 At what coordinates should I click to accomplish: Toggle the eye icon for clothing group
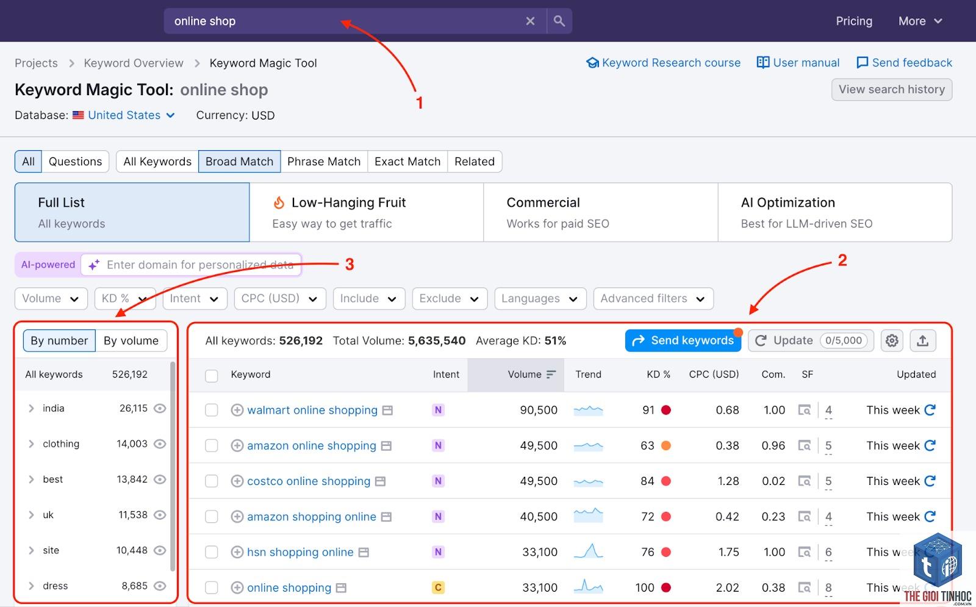(160, 444)
